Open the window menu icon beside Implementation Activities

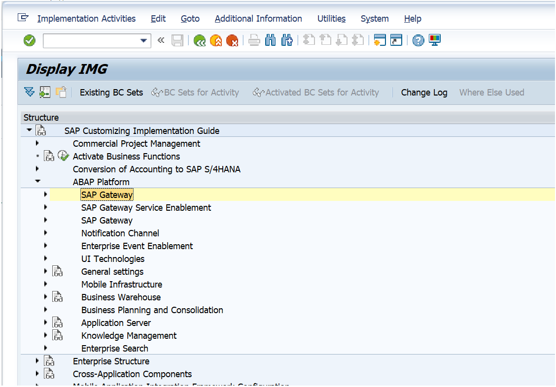tap(23, 17)
